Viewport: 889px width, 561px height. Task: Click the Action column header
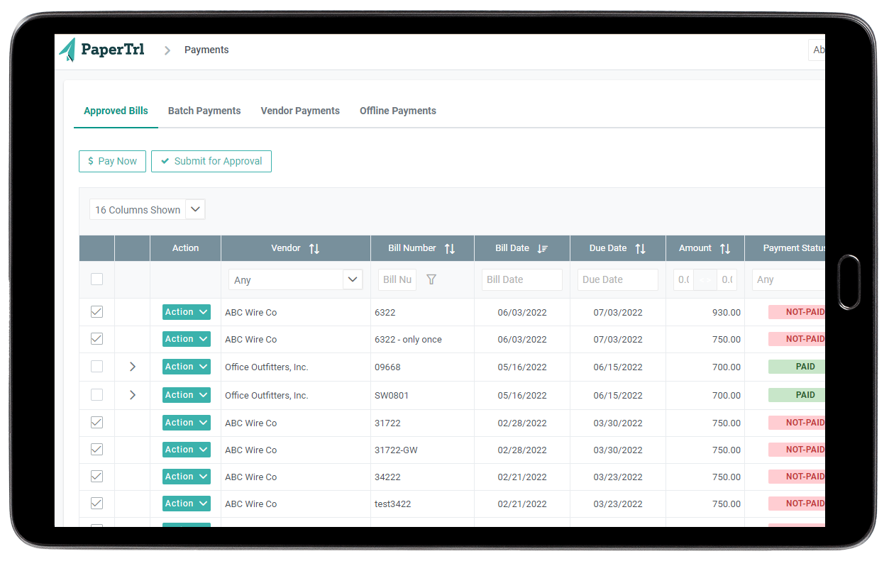(185, 248)
